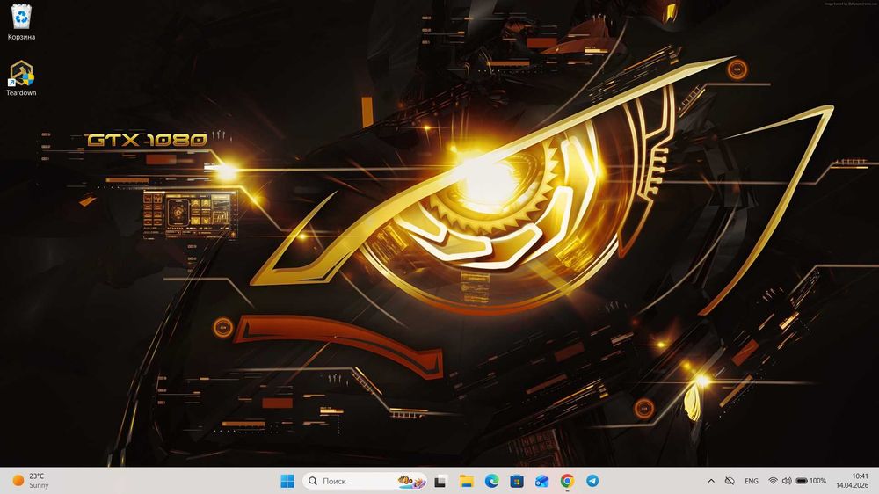Open the ENG language switcher
The width and height of the screenshot is (879, 494).
[x=752, y=481]
